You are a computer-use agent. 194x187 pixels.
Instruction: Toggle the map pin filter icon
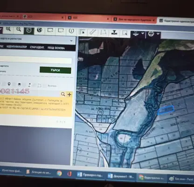(9, 84)
